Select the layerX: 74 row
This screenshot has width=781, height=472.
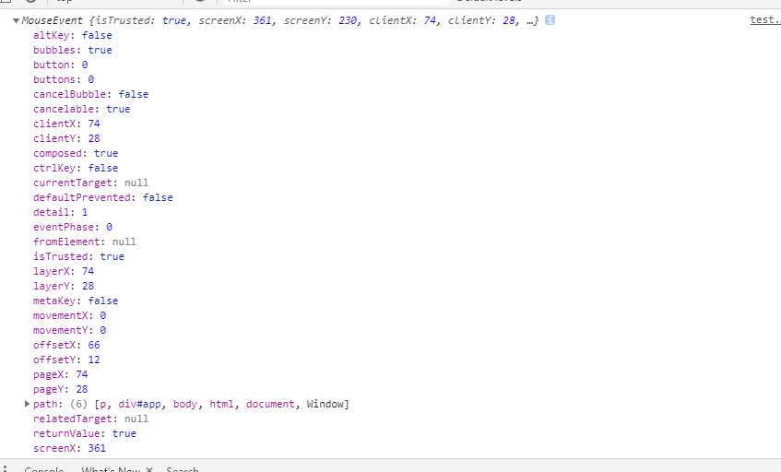pos(64,271)
